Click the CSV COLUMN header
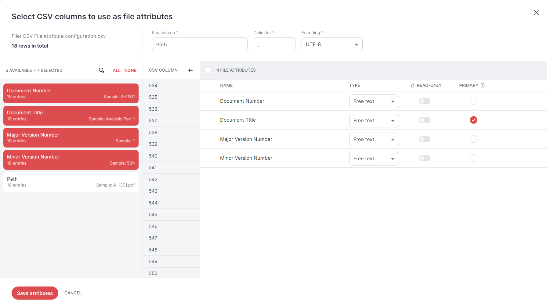The height and width of the screenshot is (306, 547). (163, 70)
